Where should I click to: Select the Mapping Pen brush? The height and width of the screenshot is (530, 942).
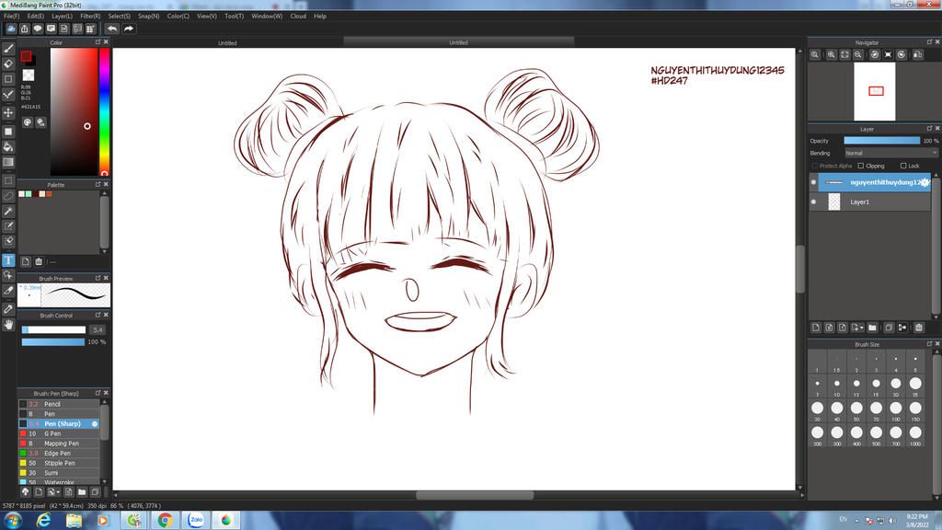click(58, 444)
